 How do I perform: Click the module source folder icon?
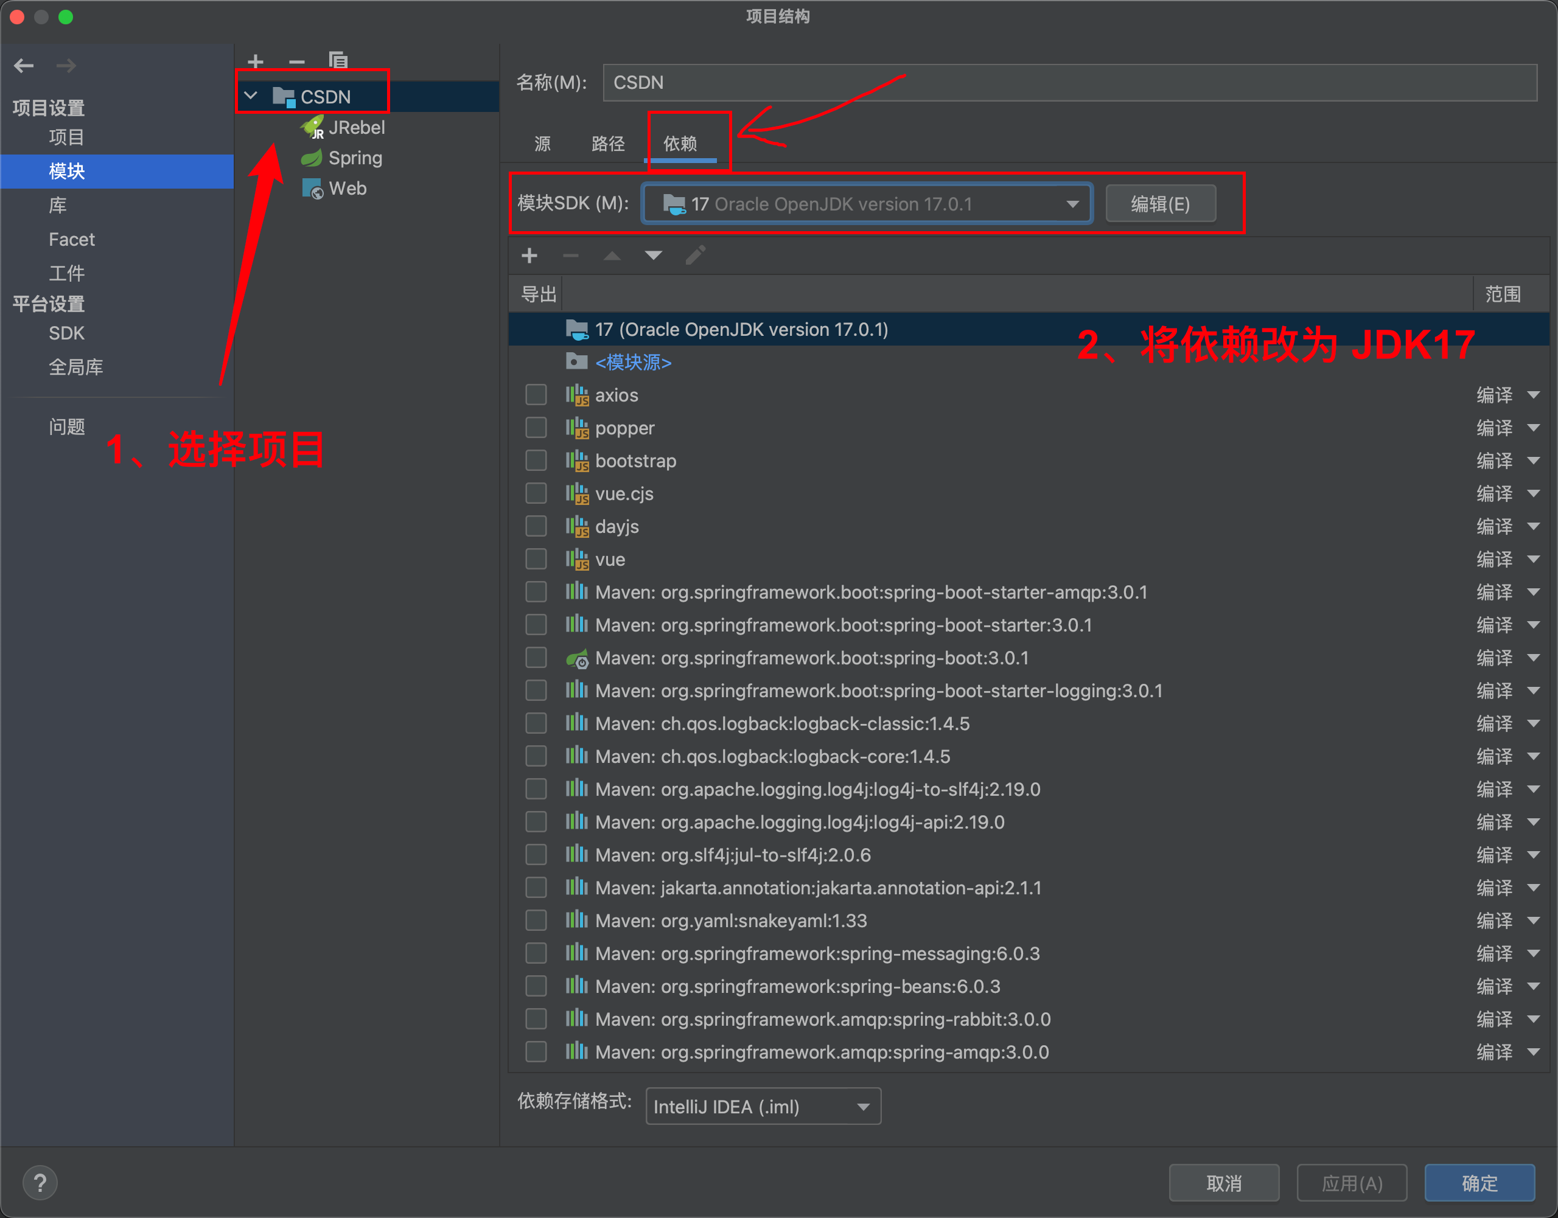point(576,361)
